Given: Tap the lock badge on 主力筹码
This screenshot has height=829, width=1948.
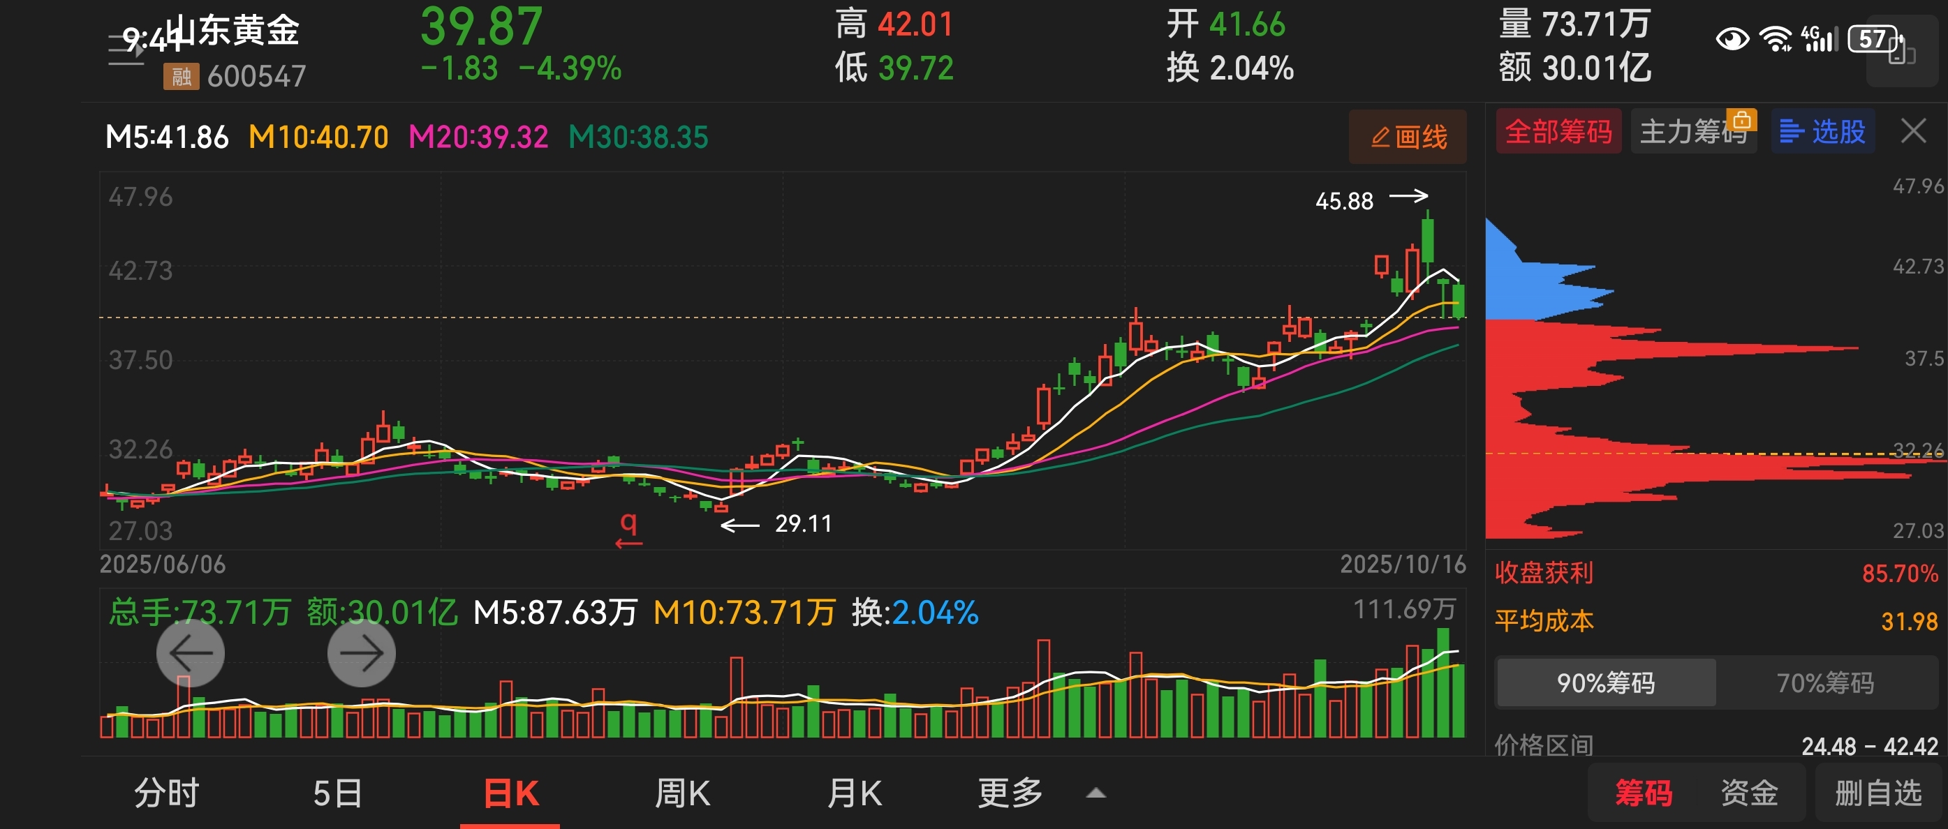Looking at the screenshot, I should 1741,119.
